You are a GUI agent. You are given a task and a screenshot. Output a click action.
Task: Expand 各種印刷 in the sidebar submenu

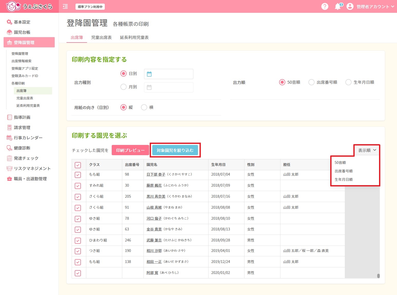(x=18, y=83)
